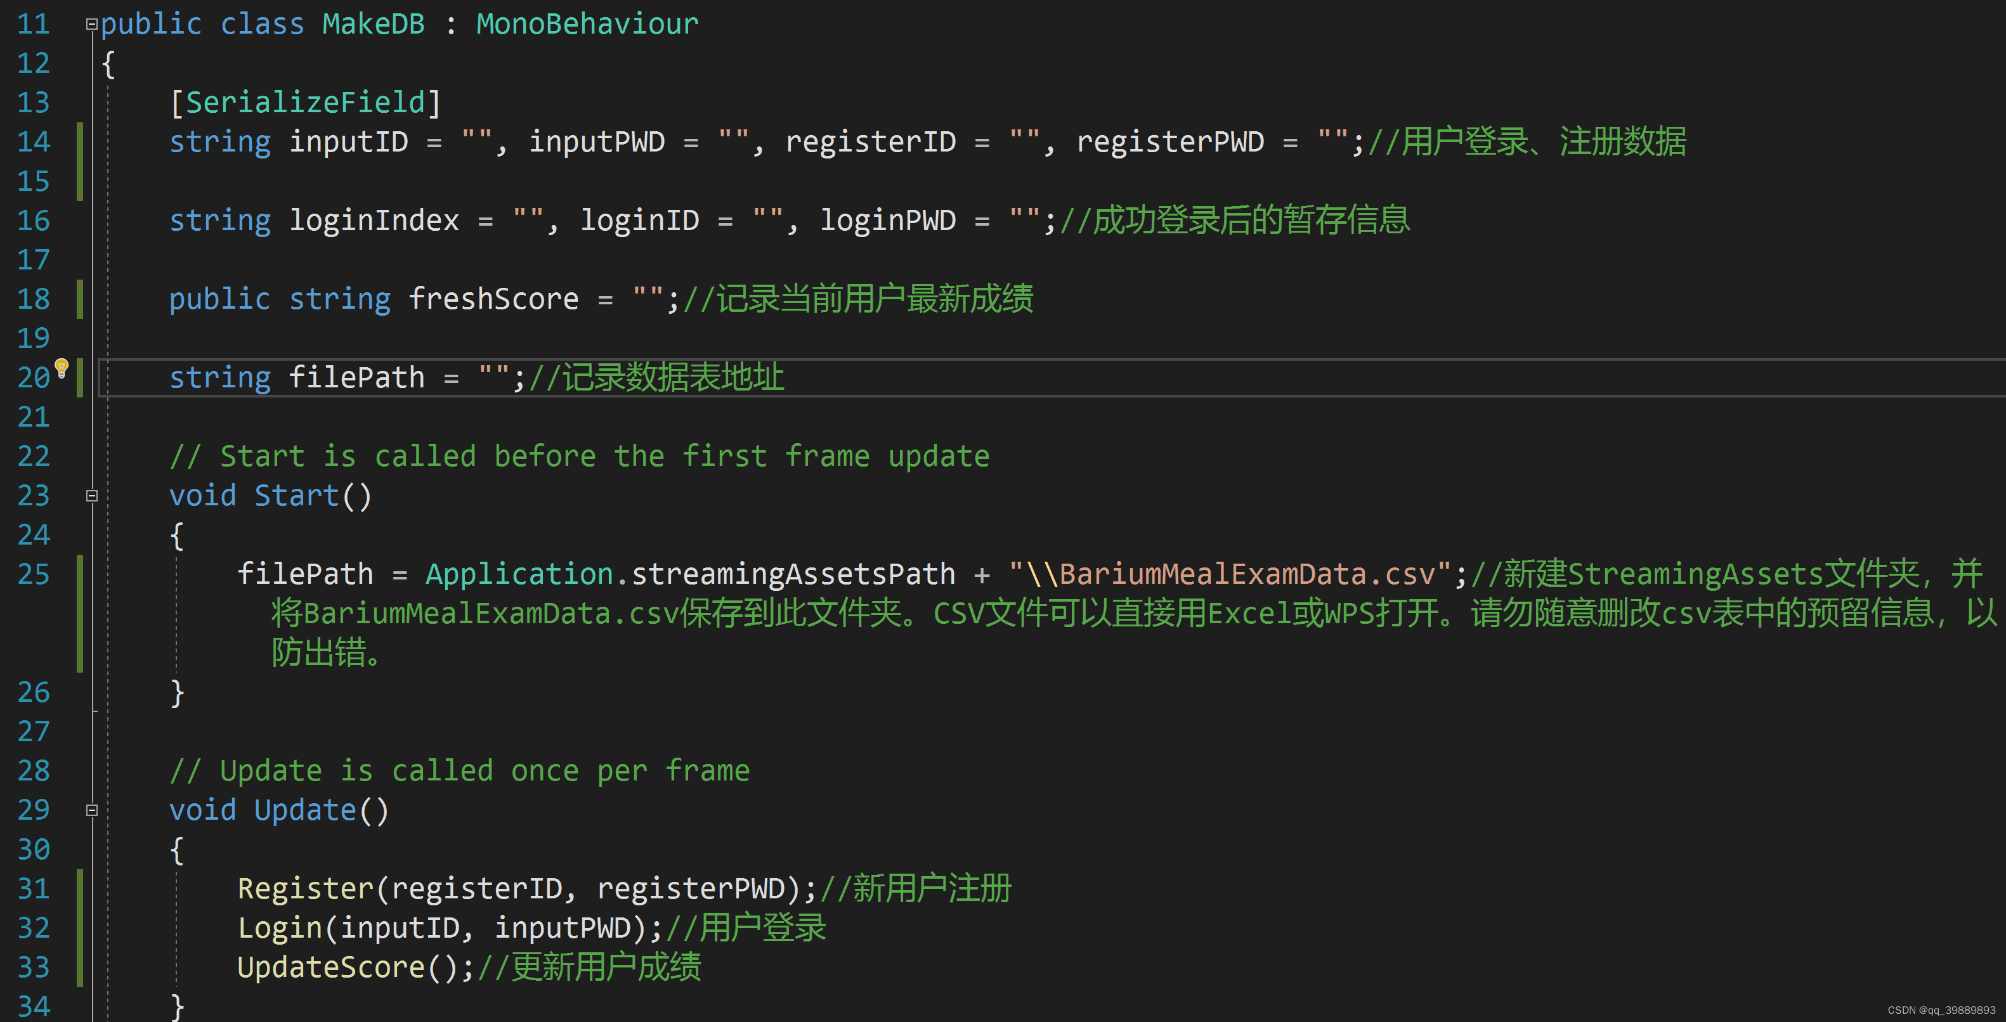Click the void keyword before Update
This screenshot has height=1022, width=2006.
coord(203,810)
